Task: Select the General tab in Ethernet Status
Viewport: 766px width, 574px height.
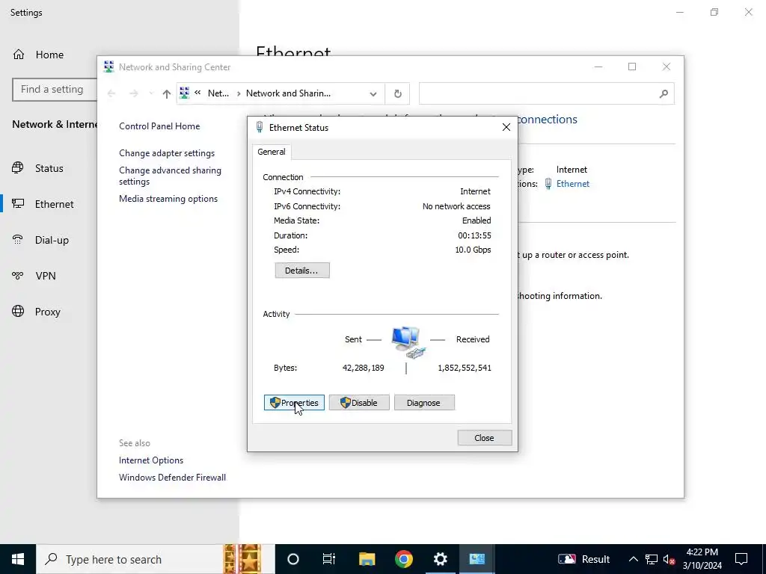Action: click(272, 152)
